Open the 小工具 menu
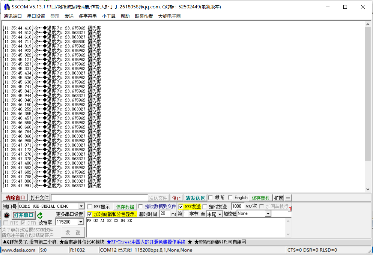This screenshot has height=255, width=373. [109, 16]
